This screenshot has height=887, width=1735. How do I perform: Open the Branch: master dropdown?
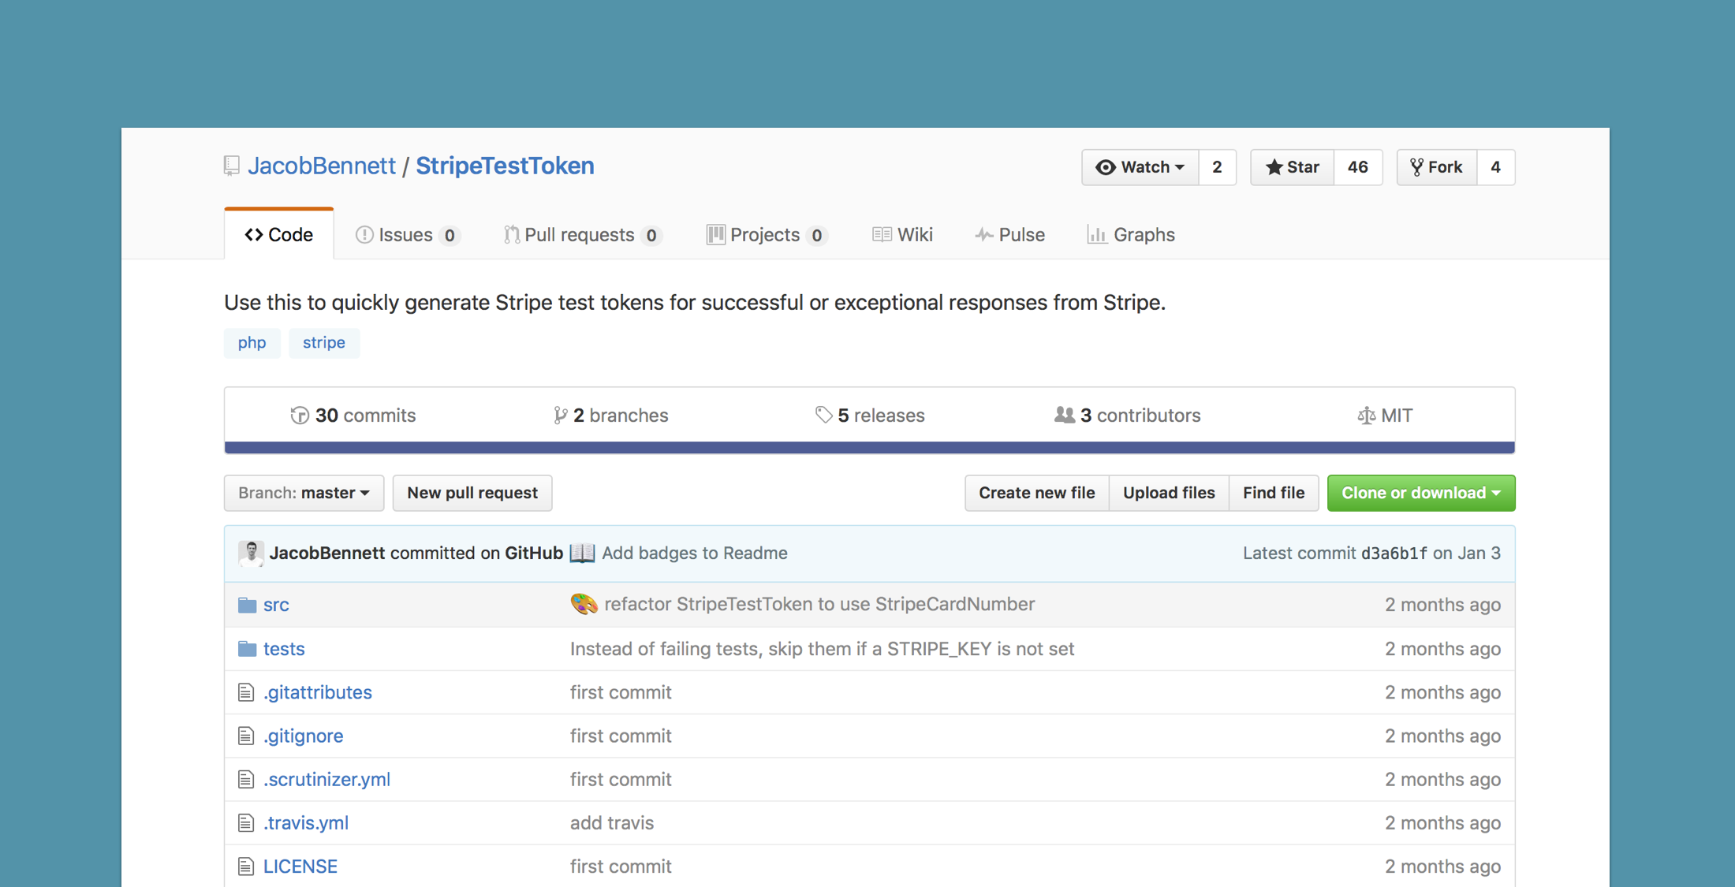point(304,493)
